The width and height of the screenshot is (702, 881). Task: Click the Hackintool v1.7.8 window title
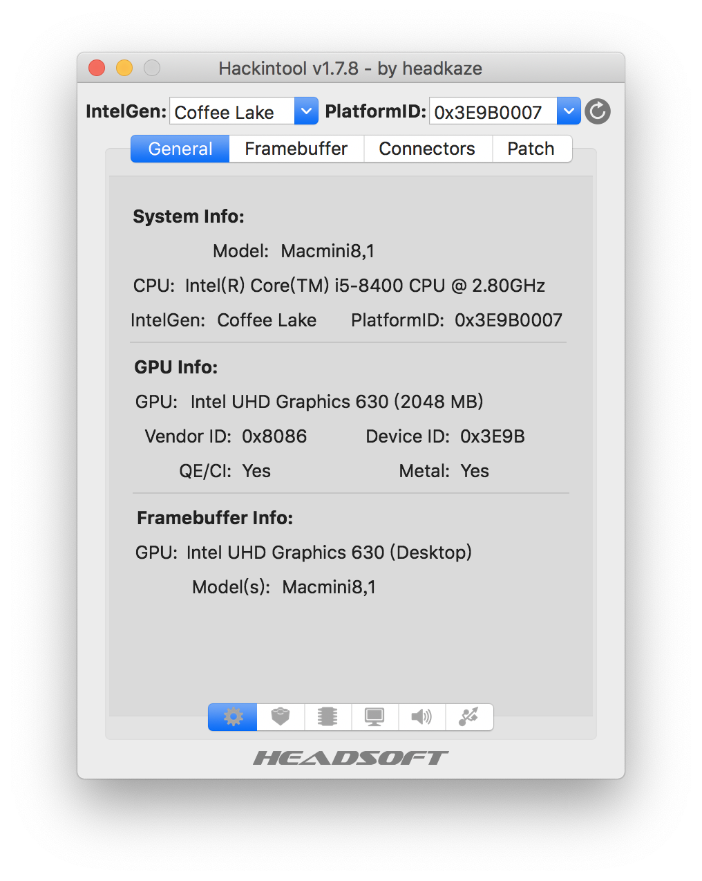350,68
